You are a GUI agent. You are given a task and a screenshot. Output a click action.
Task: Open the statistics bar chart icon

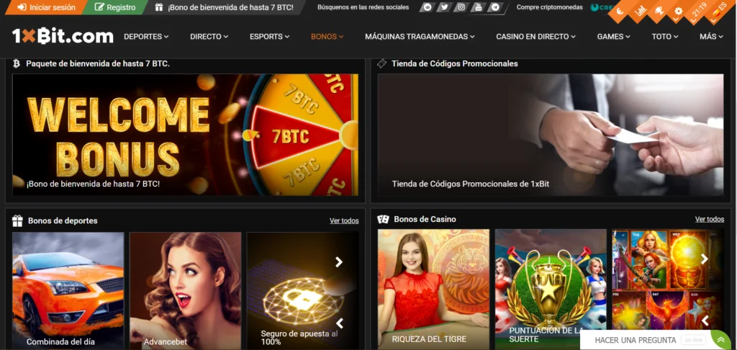pyautogui.click(x=640, y=9)
